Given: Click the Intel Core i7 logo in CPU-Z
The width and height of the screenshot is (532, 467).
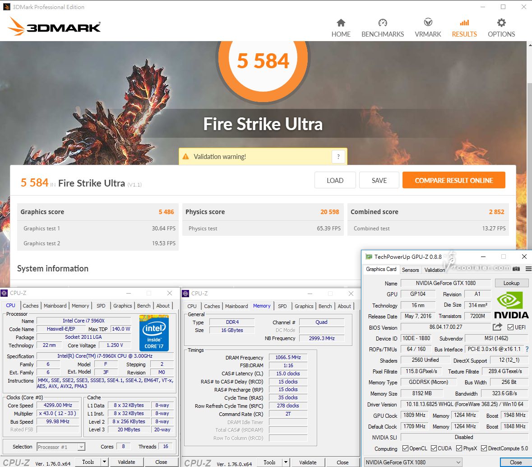Looking at the screenshot, I should tap(154, 333).
